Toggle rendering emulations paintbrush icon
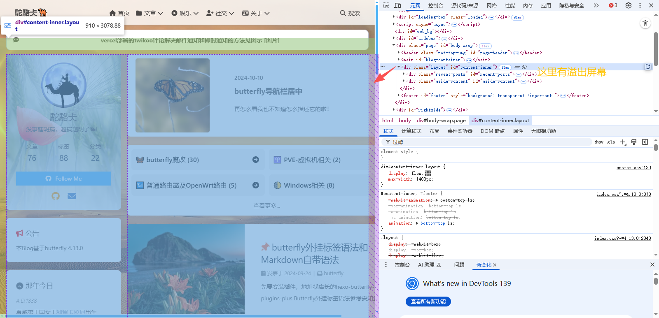The image size is (659, 318). pos(634,142)
